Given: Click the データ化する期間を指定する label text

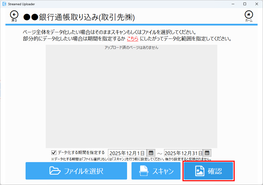Looking at the screenshot, I should 81,152.
